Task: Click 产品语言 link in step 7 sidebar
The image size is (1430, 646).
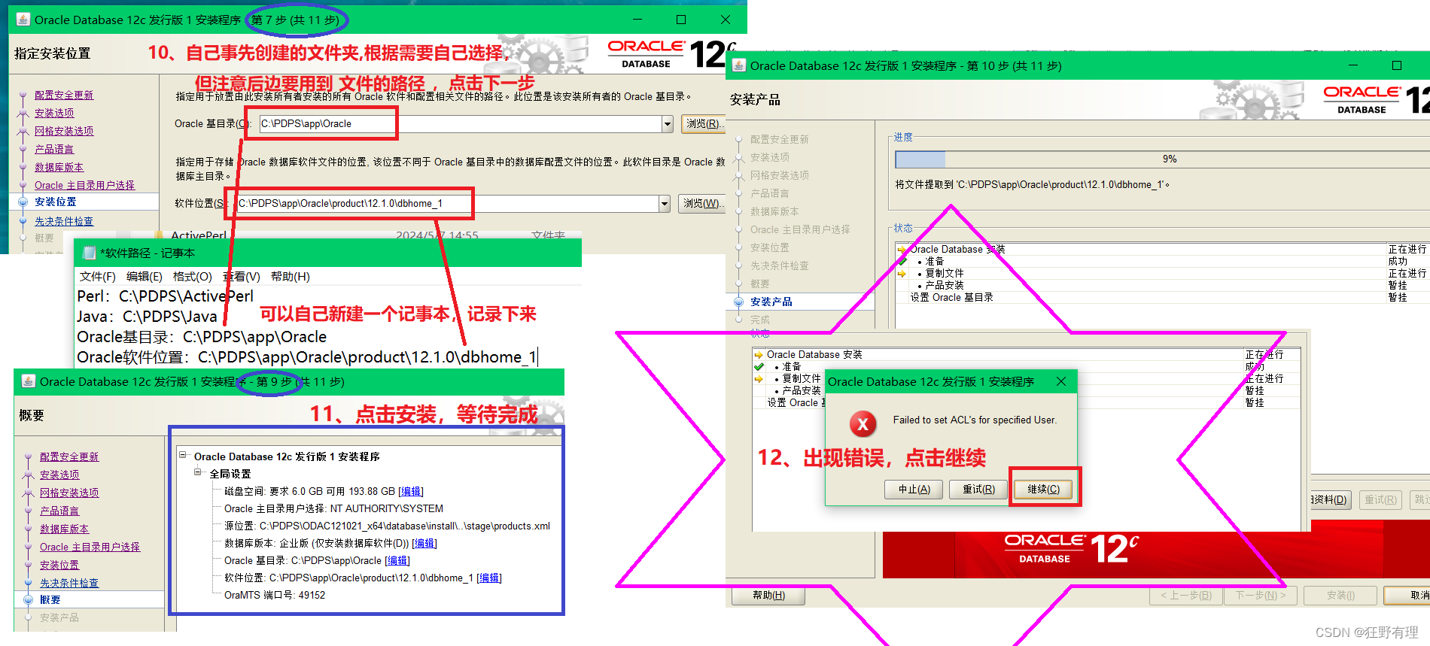Action: (x=54, y=149)
